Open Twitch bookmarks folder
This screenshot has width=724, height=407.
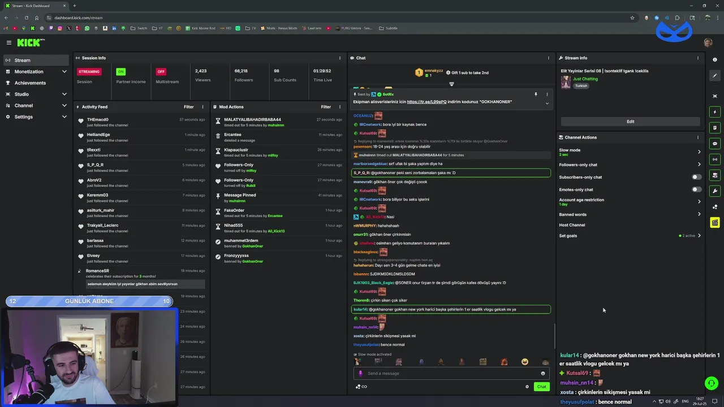click(x=139, y=28)
